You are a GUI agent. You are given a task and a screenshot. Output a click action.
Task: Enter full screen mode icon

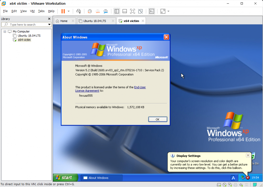coord(133,11)
